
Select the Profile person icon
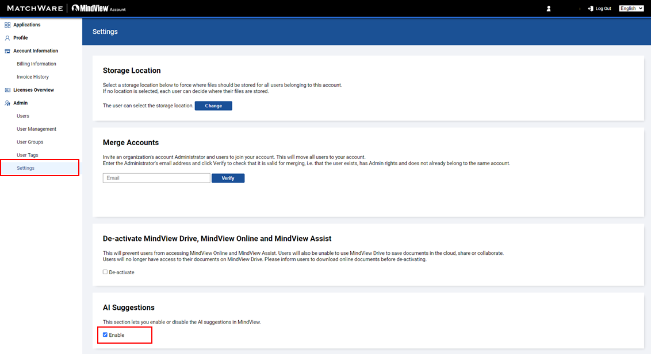tap(6, 37)
